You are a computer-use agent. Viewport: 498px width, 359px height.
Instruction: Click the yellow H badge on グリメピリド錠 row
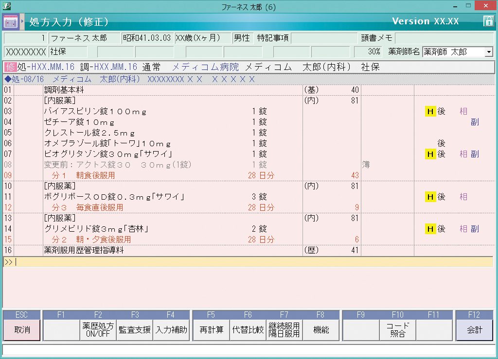[x=430, y=229]
